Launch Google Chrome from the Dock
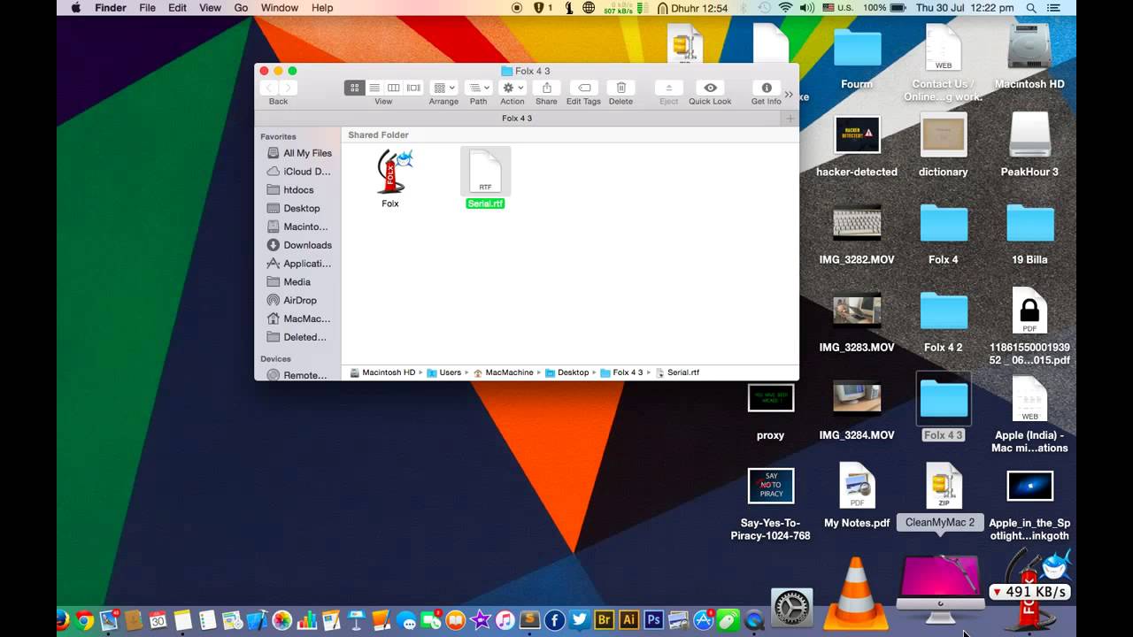The image size is (1133, 637). [85, 620]
